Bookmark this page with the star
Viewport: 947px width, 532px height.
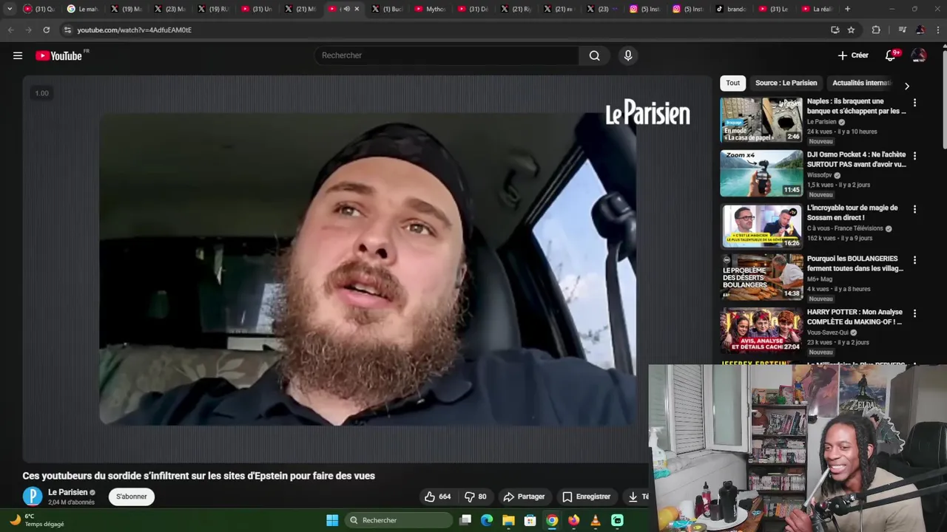tap(851, 30)
